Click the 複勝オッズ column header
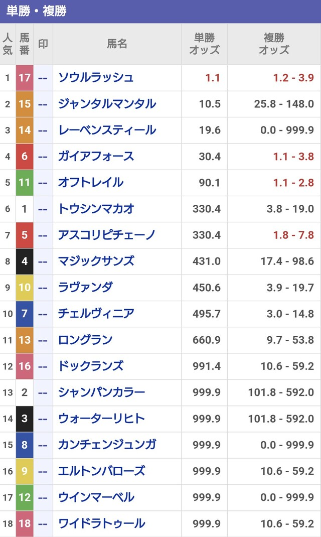This screenshot has height=537, width=321. coord(274,44)
